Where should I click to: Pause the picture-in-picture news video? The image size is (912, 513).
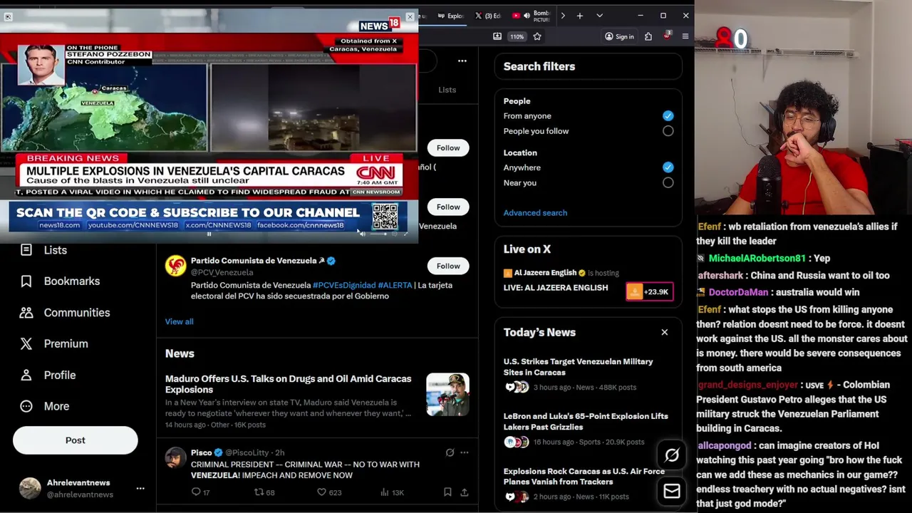tap(209, 234)
